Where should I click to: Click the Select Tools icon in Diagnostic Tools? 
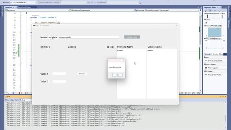(x=210, y=10)
